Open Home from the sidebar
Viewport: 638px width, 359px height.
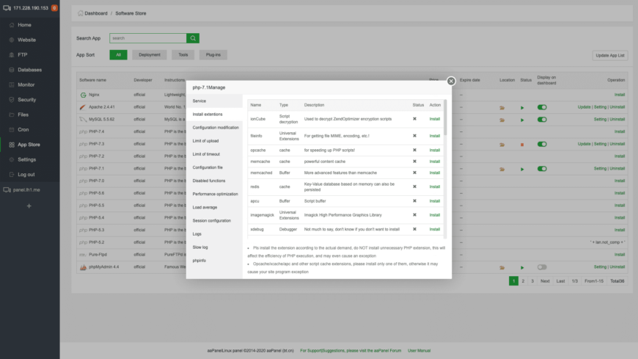(24, 25)
